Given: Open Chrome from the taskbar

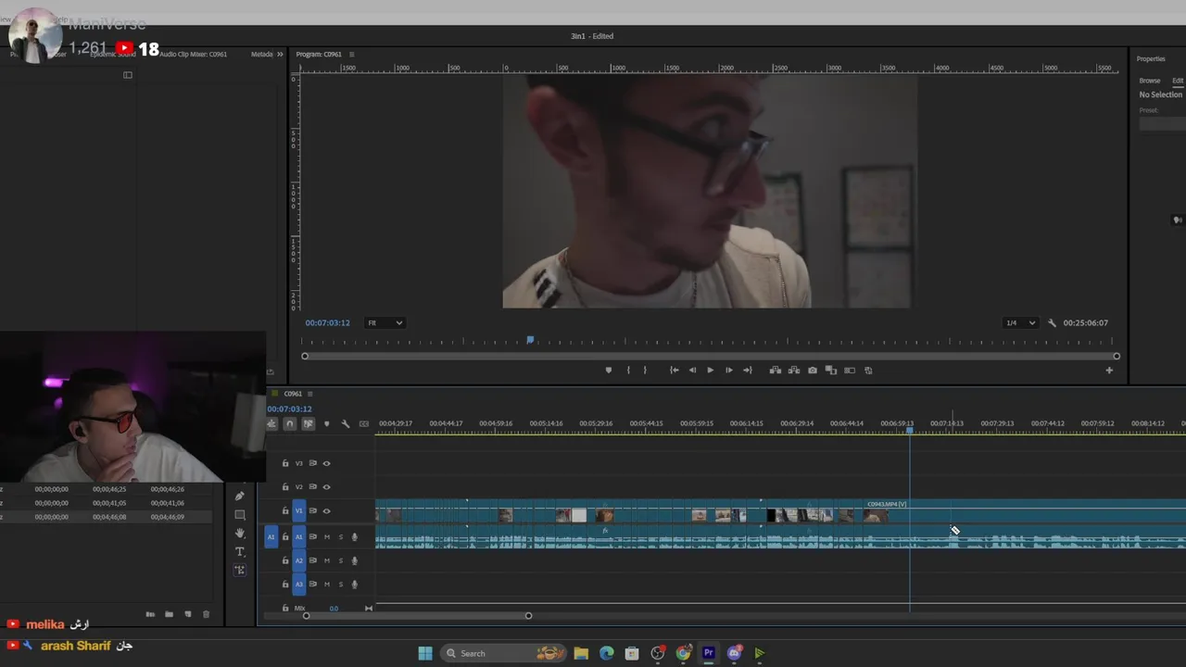Looking at the screenshot, I should pos(683,653).
